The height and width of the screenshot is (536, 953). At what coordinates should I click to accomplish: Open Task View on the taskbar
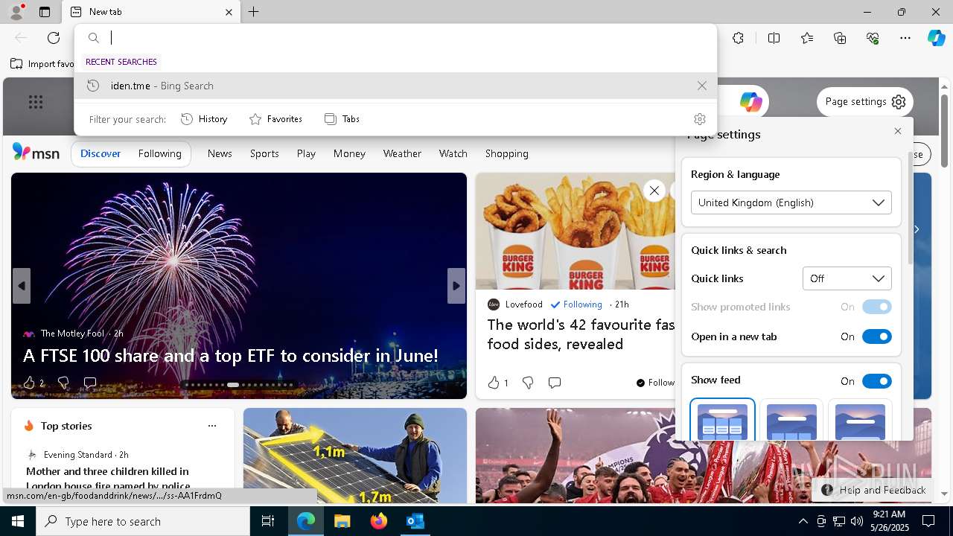pyautogui.click(x=268, y=521)
